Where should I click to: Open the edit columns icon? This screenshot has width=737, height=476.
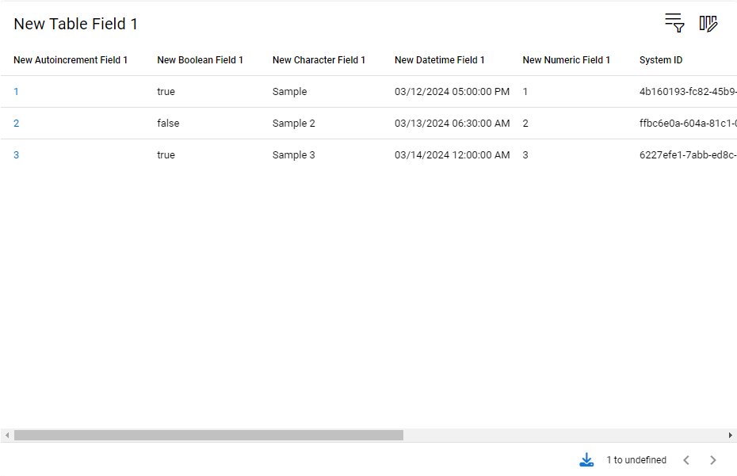[x=708, y=24]
